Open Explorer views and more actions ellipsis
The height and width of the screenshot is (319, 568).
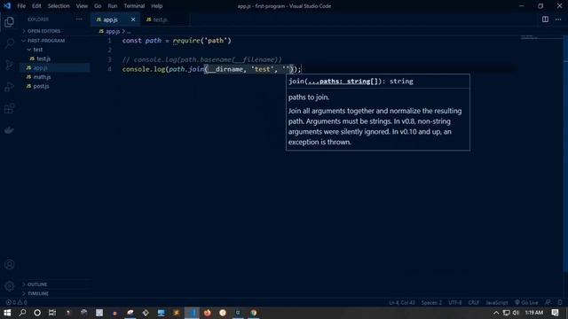click(x=79, y=19)
